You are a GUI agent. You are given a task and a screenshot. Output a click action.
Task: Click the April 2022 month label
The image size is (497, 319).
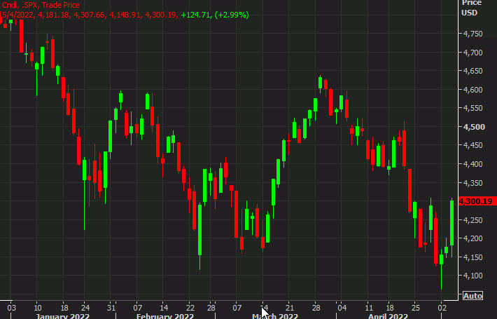[x=388, y=316]
